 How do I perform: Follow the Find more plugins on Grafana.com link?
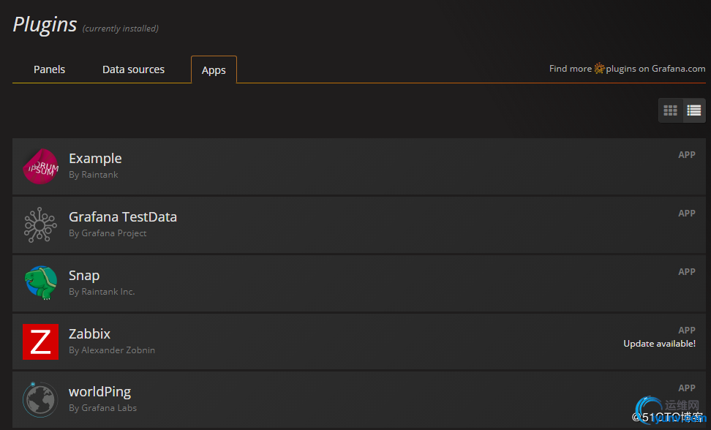pyautogui.click(x=627, y=69)
